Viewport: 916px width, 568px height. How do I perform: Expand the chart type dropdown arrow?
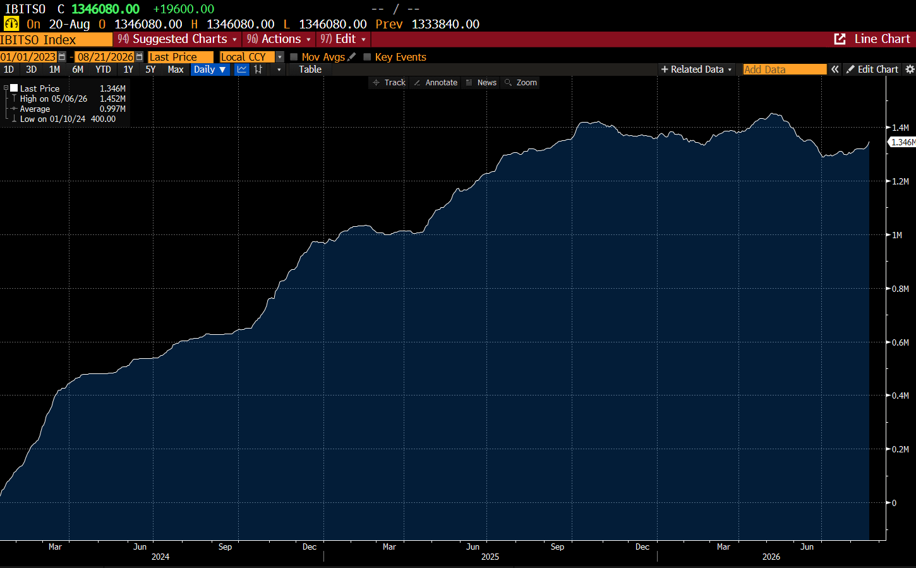(x=279, y=69)
